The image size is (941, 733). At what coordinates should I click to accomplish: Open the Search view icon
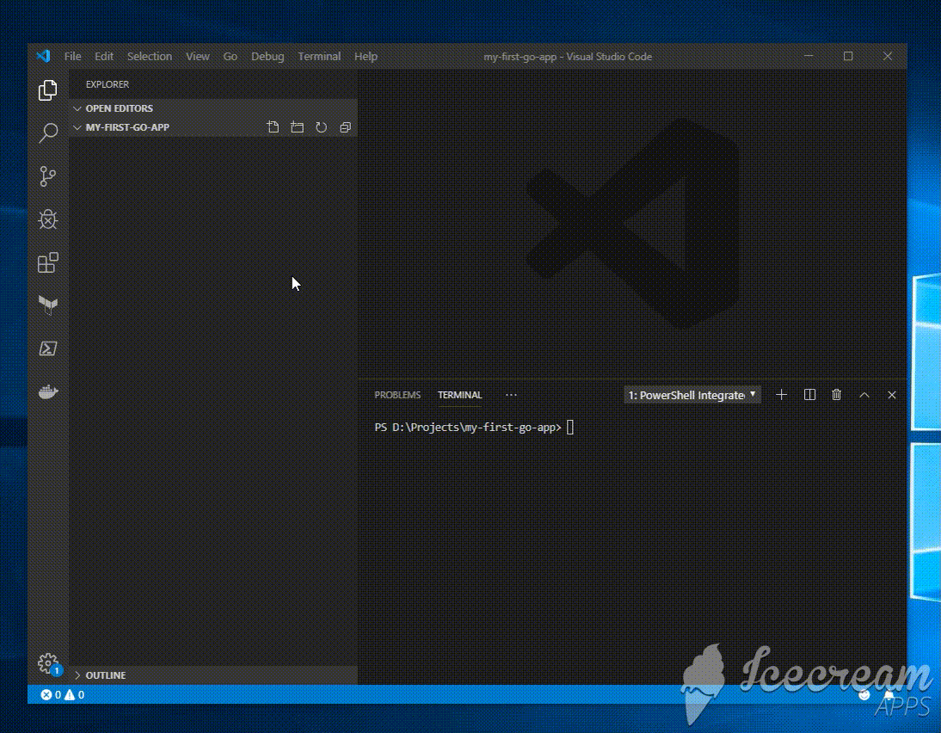tap(48, 132)
